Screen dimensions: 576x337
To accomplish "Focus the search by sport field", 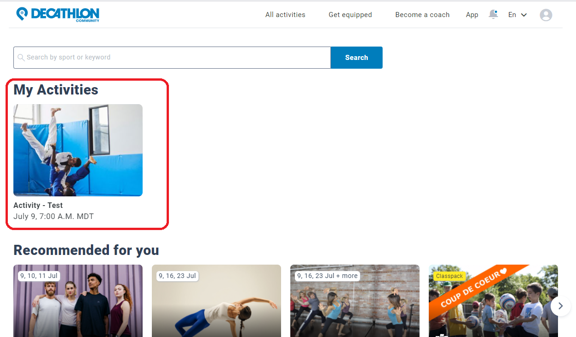I will (x=172, y=58).
